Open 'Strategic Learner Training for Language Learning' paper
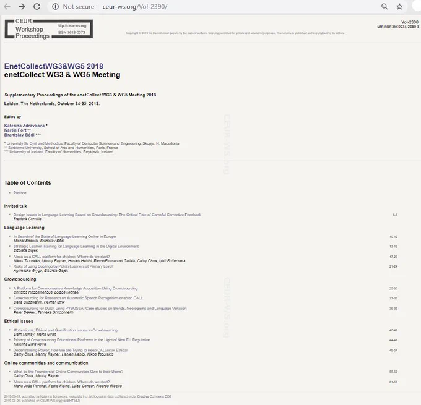 (76, 246)
